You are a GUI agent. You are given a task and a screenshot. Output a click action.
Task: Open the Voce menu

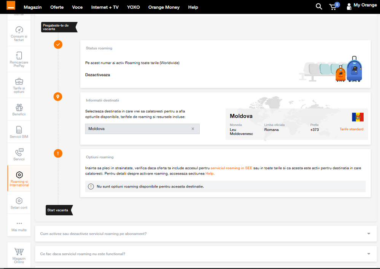coord(77,7)
